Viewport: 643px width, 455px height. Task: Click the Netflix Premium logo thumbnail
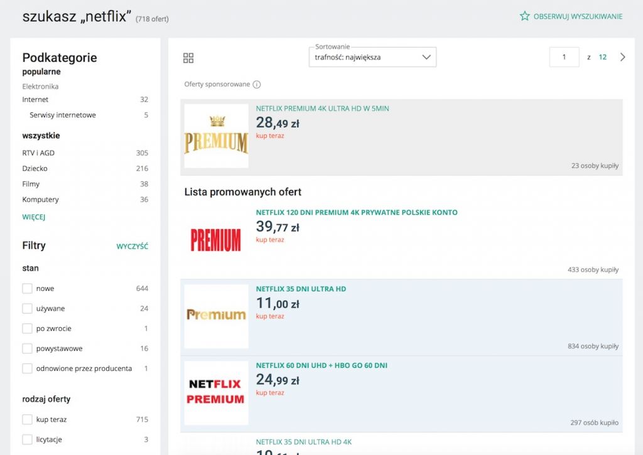click(x=216, y=393)
